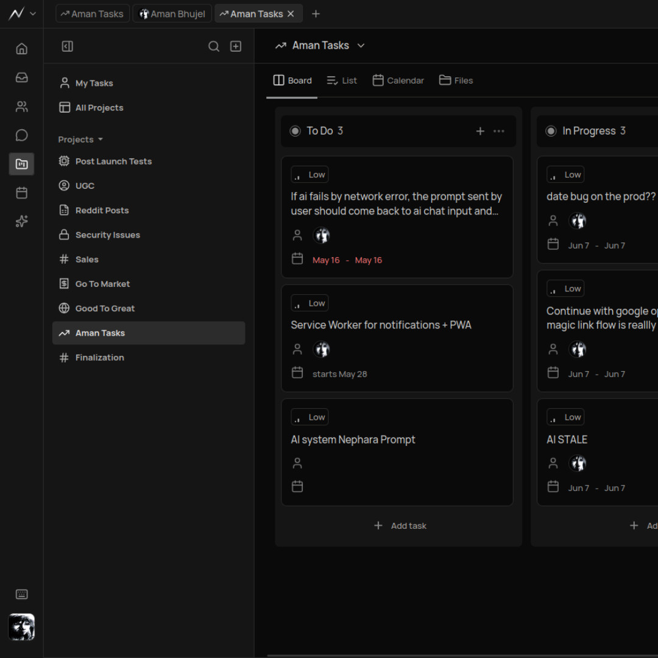Open Low priority dropdown on AI STALE task
This screenshot has height=658, width=658.
(x=565, y=417)
